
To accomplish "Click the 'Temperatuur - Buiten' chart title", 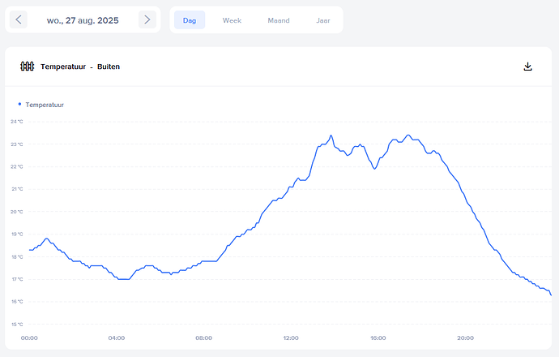I will click(x=80, y=67).
